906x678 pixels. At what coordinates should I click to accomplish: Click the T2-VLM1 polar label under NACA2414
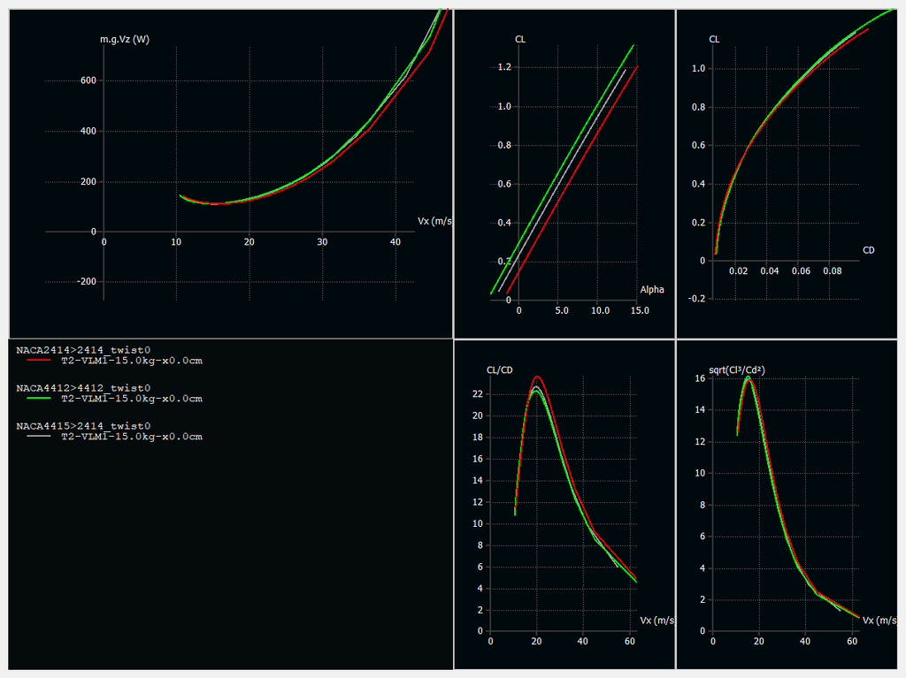[x=131, y=361]
